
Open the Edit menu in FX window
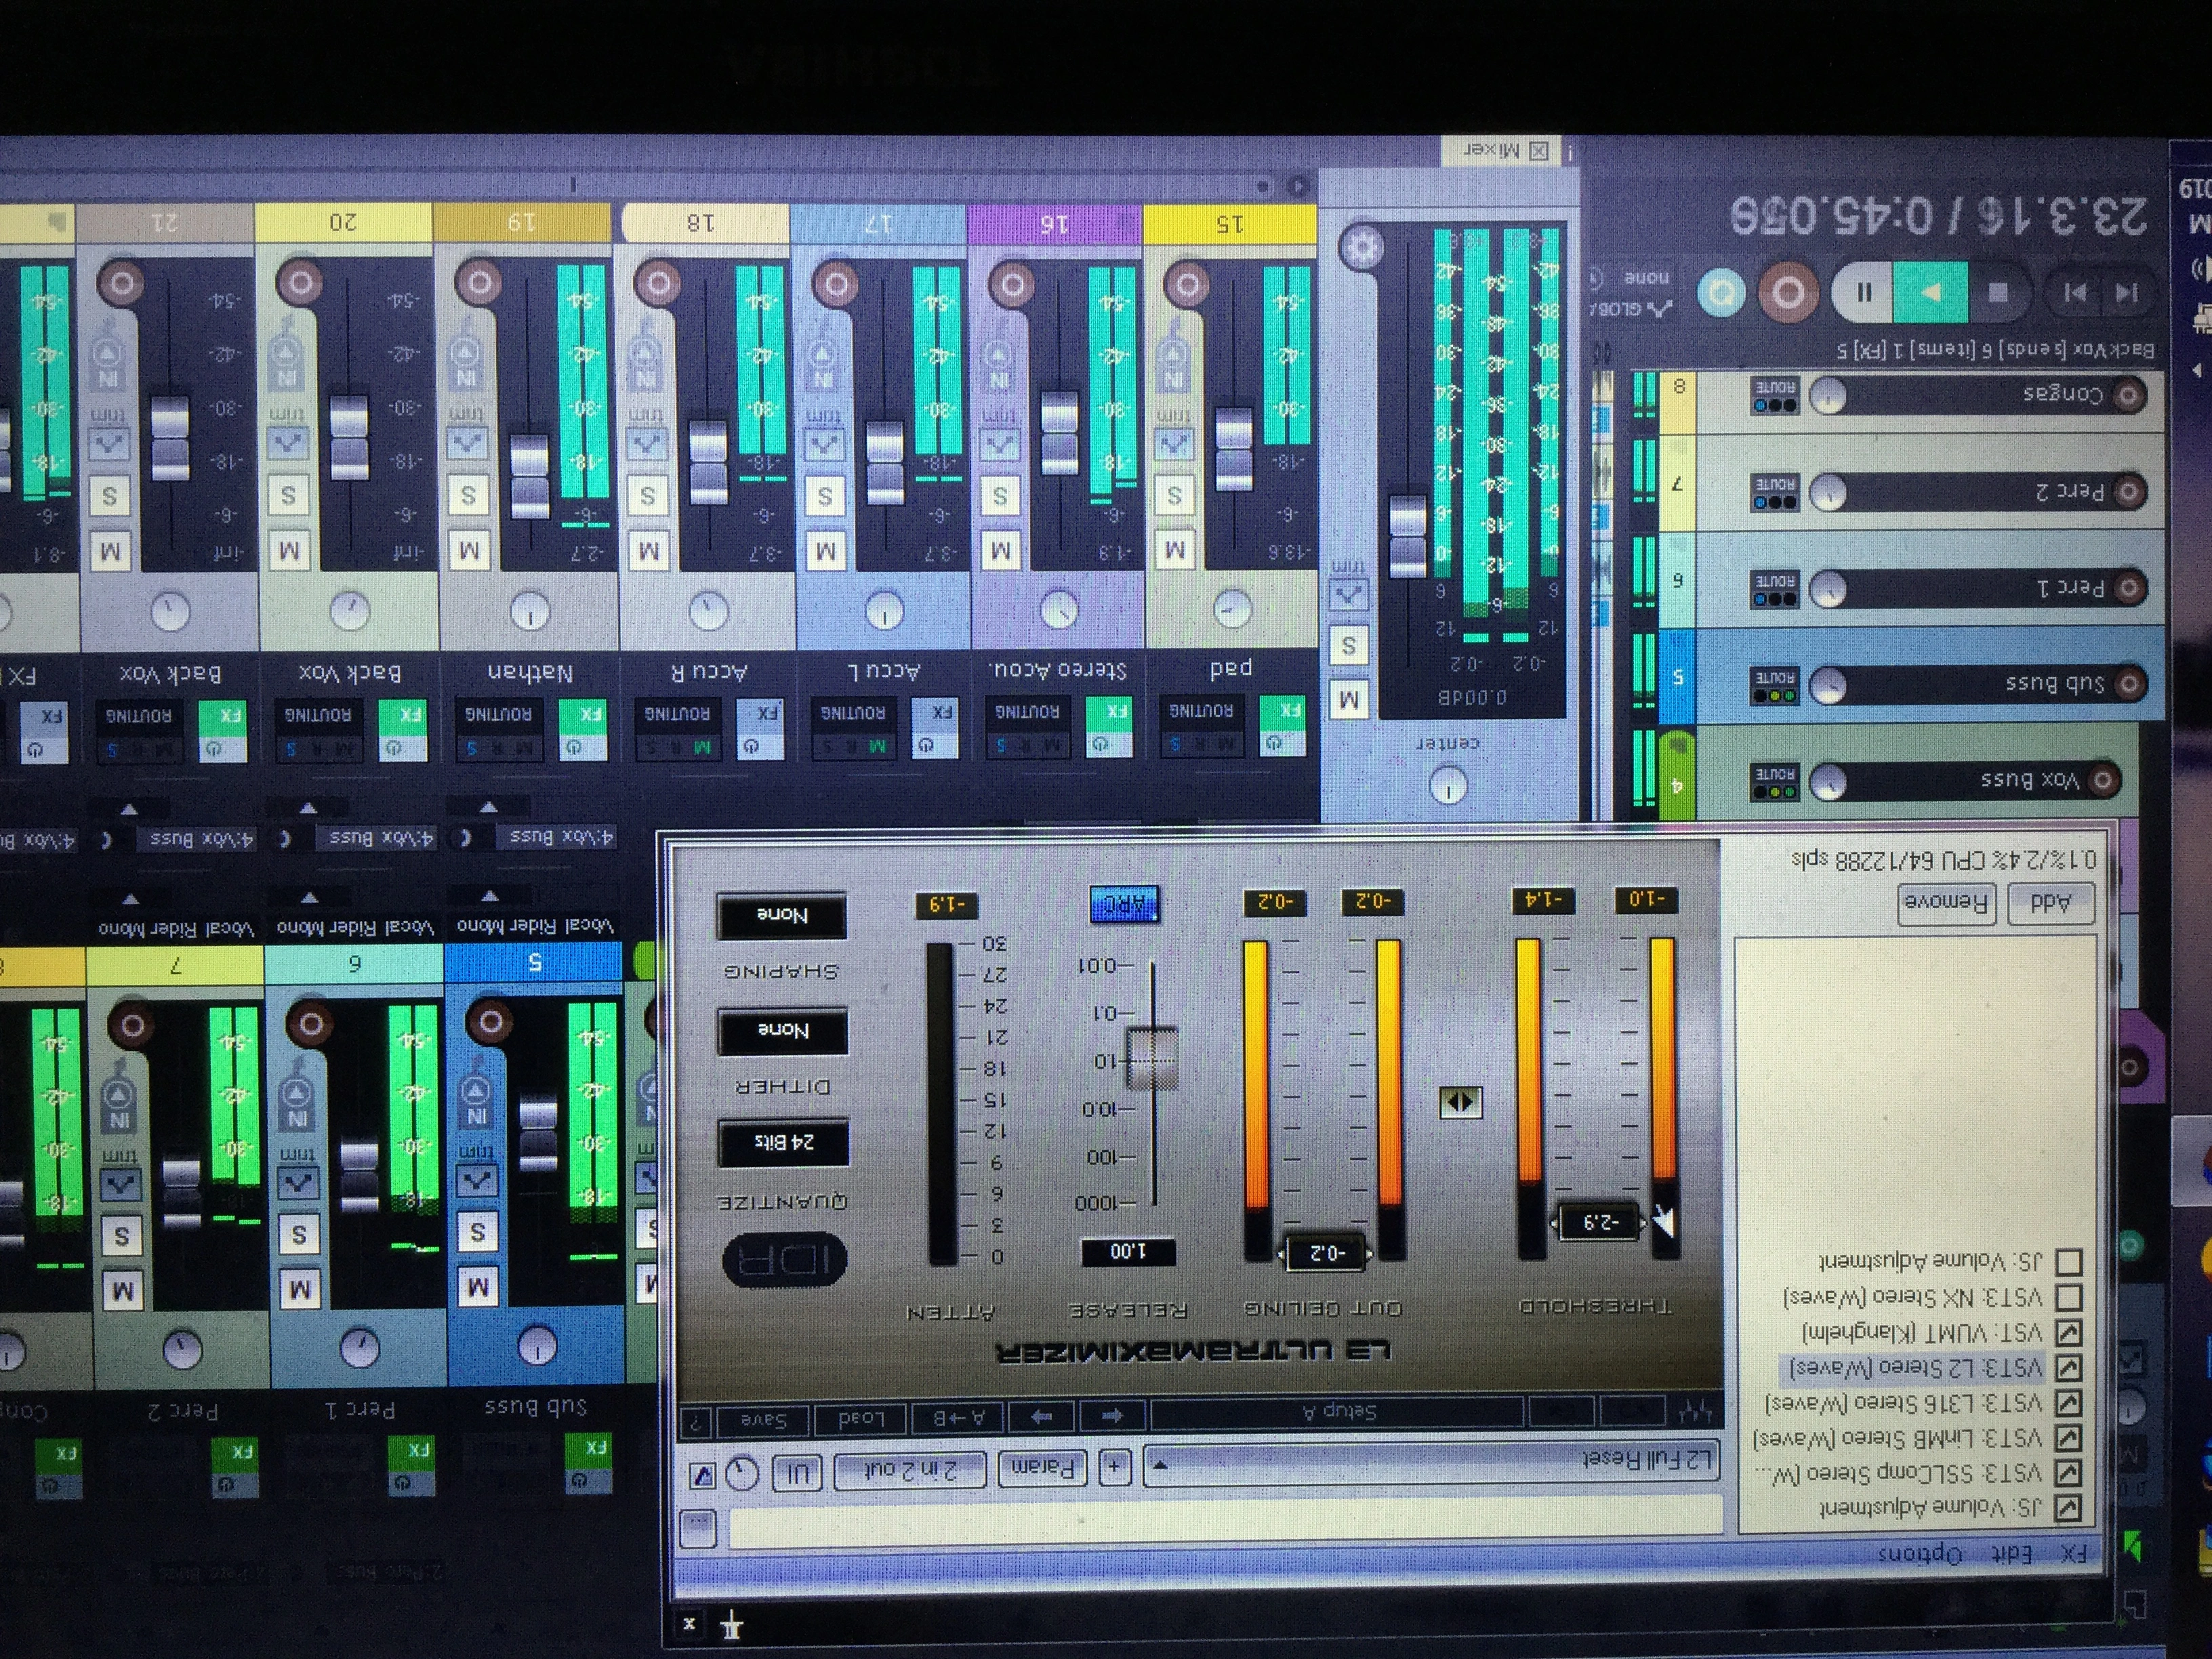click(x=2011, y=1553)
